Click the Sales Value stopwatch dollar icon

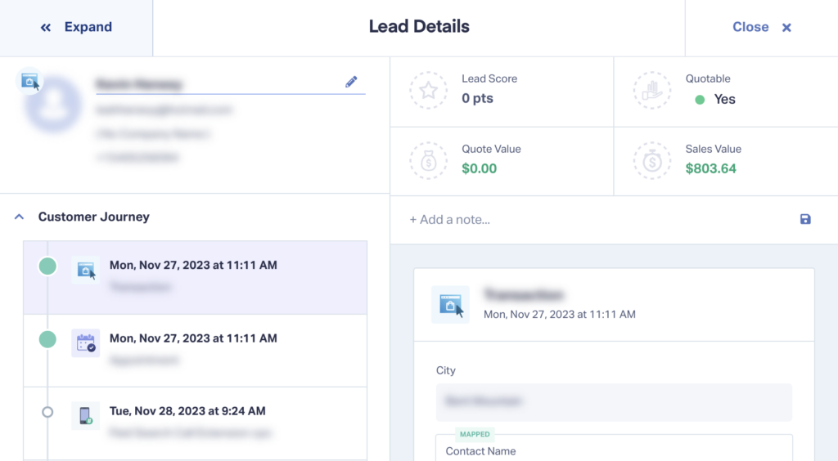pos(652,160)
